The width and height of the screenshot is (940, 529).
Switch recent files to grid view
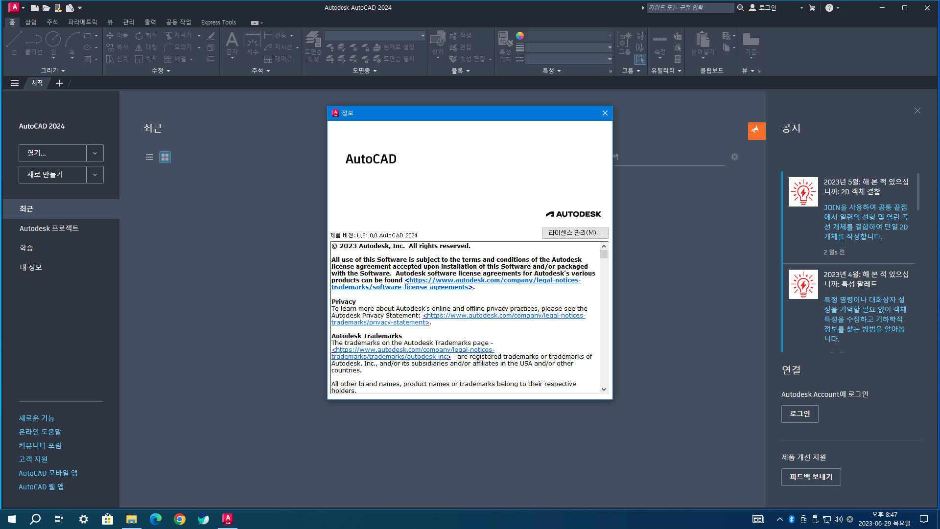(x=165, y=157)
